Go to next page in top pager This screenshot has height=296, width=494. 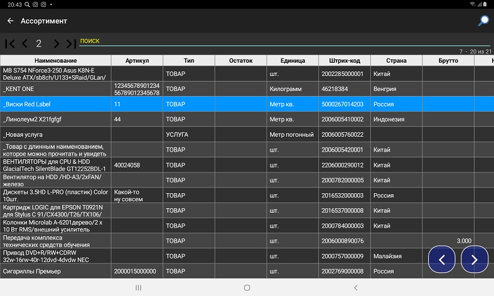(56, 43)
